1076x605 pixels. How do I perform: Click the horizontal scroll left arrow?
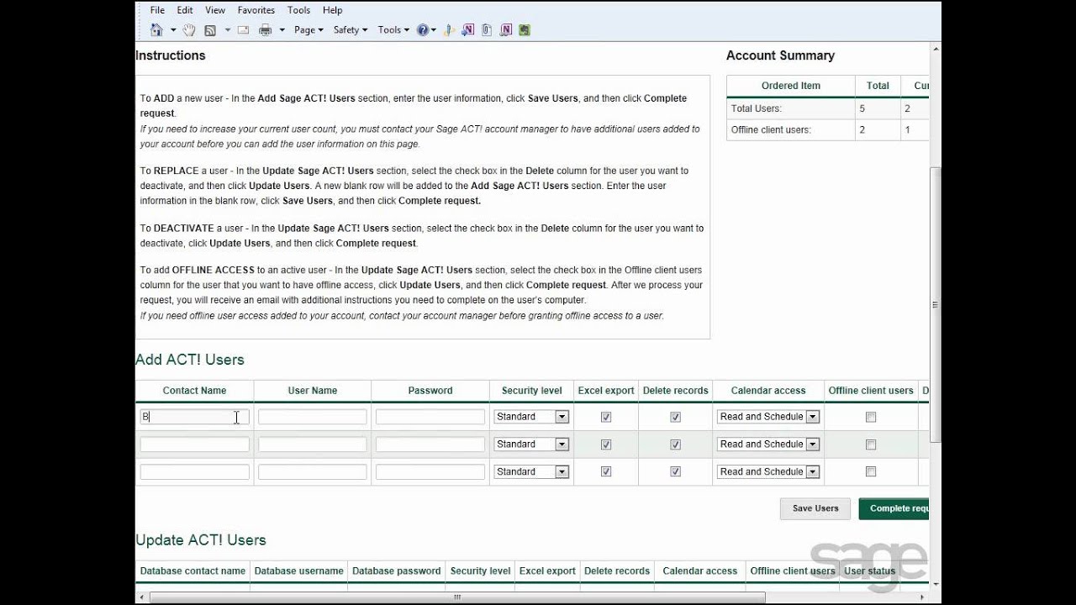(141, 597)
